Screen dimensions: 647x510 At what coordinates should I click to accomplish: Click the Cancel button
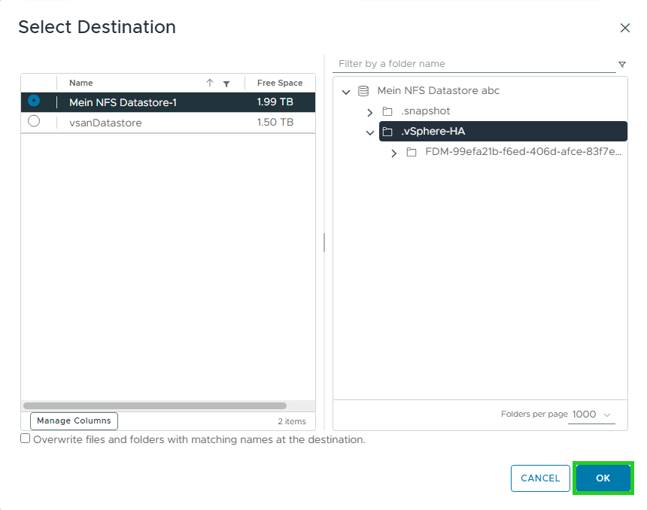[540, 478]
